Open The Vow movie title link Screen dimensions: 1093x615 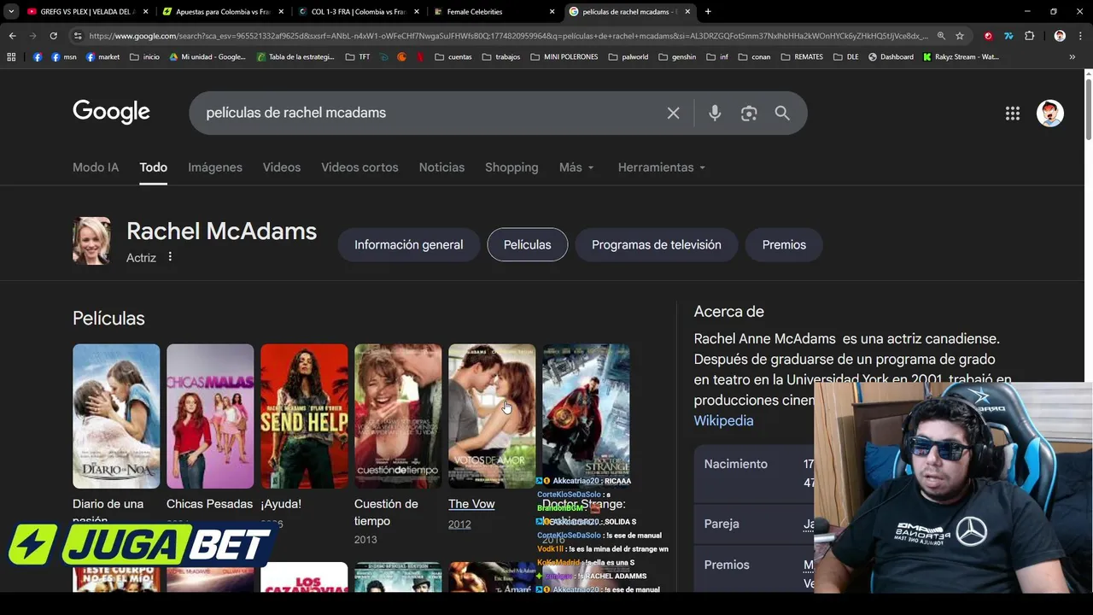click(471, 504)
